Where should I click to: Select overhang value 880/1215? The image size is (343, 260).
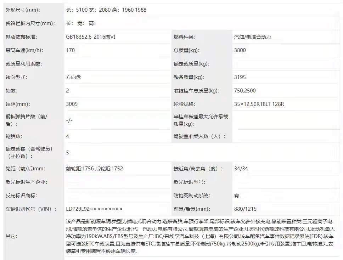point(245,209)
